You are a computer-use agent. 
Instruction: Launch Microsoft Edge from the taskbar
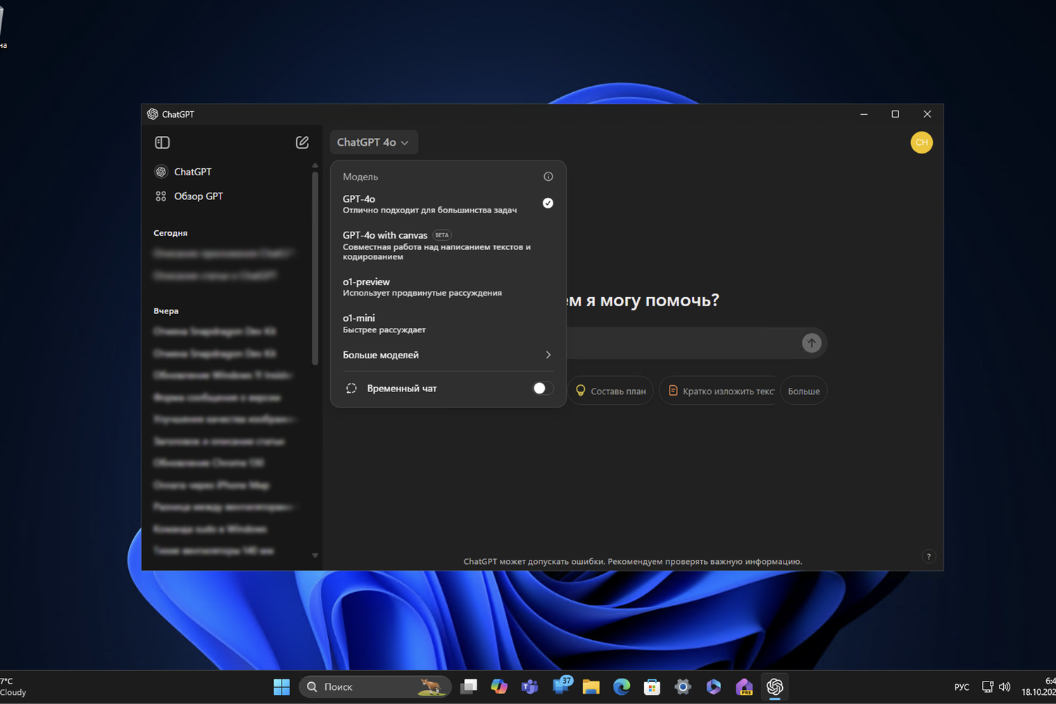[x=622, y=686]
